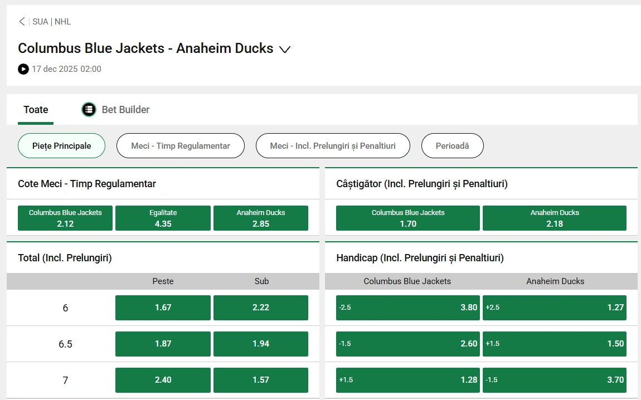Viewport: 641px width, 400px height.
Task: Bet Columbus handicap -2.5 at 3.80
Action: coord(407,308)
